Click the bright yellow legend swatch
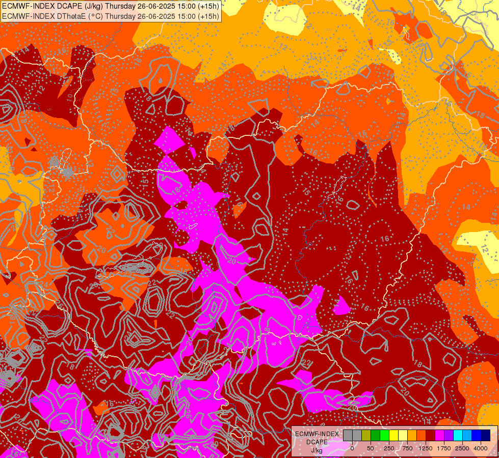The height and width of the screenshot is (458, 499). 393,435
